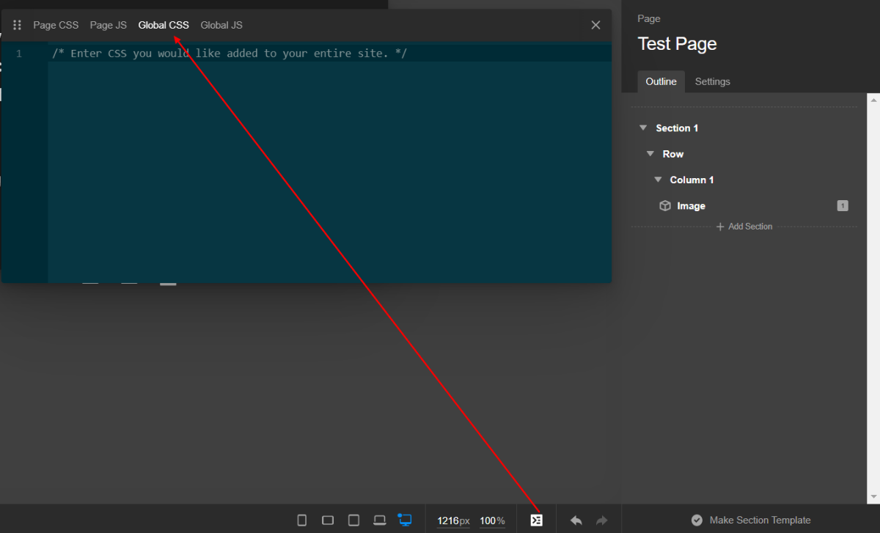Open the Settings tab in the page panel

[712, 81]
